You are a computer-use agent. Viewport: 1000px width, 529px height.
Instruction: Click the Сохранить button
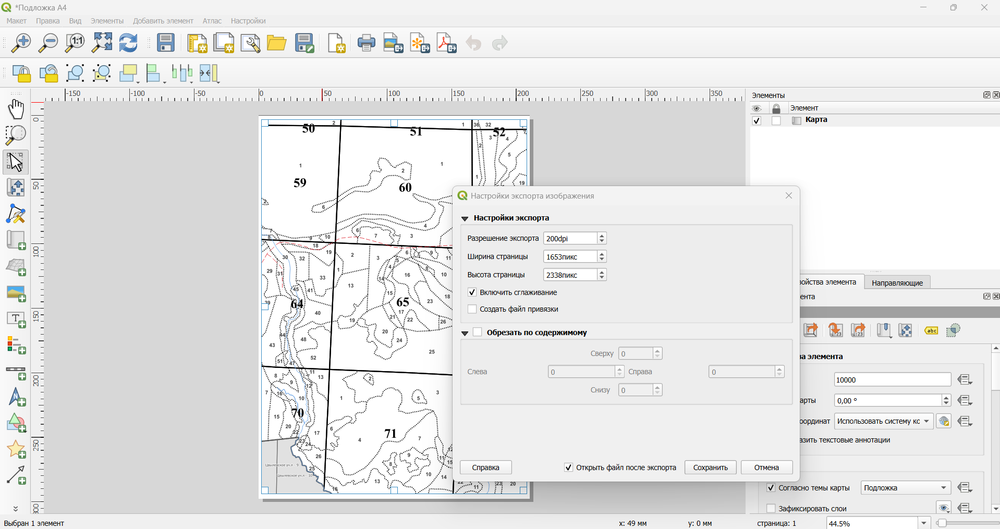click(710, 468)
